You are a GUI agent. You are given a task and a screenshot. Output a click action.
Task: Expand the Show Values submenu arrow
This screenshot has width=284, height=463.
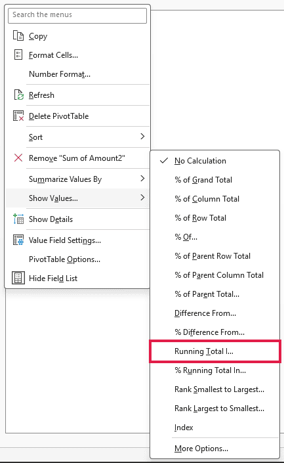142,197
